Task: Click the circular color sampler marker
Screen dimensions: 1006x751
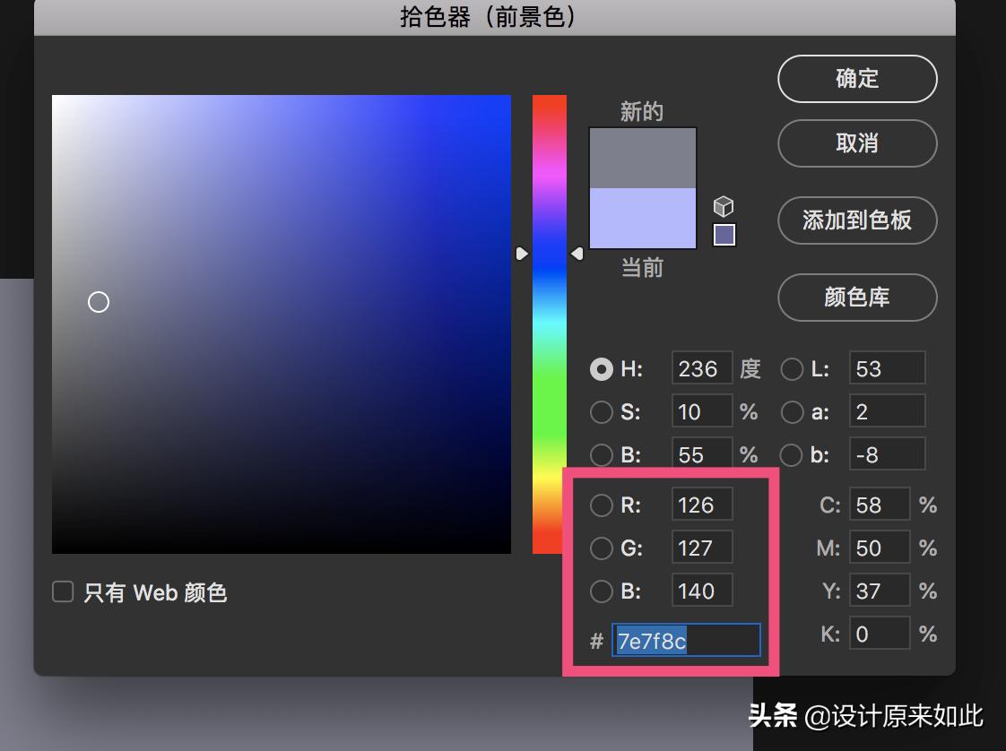Action: (99, 302)
